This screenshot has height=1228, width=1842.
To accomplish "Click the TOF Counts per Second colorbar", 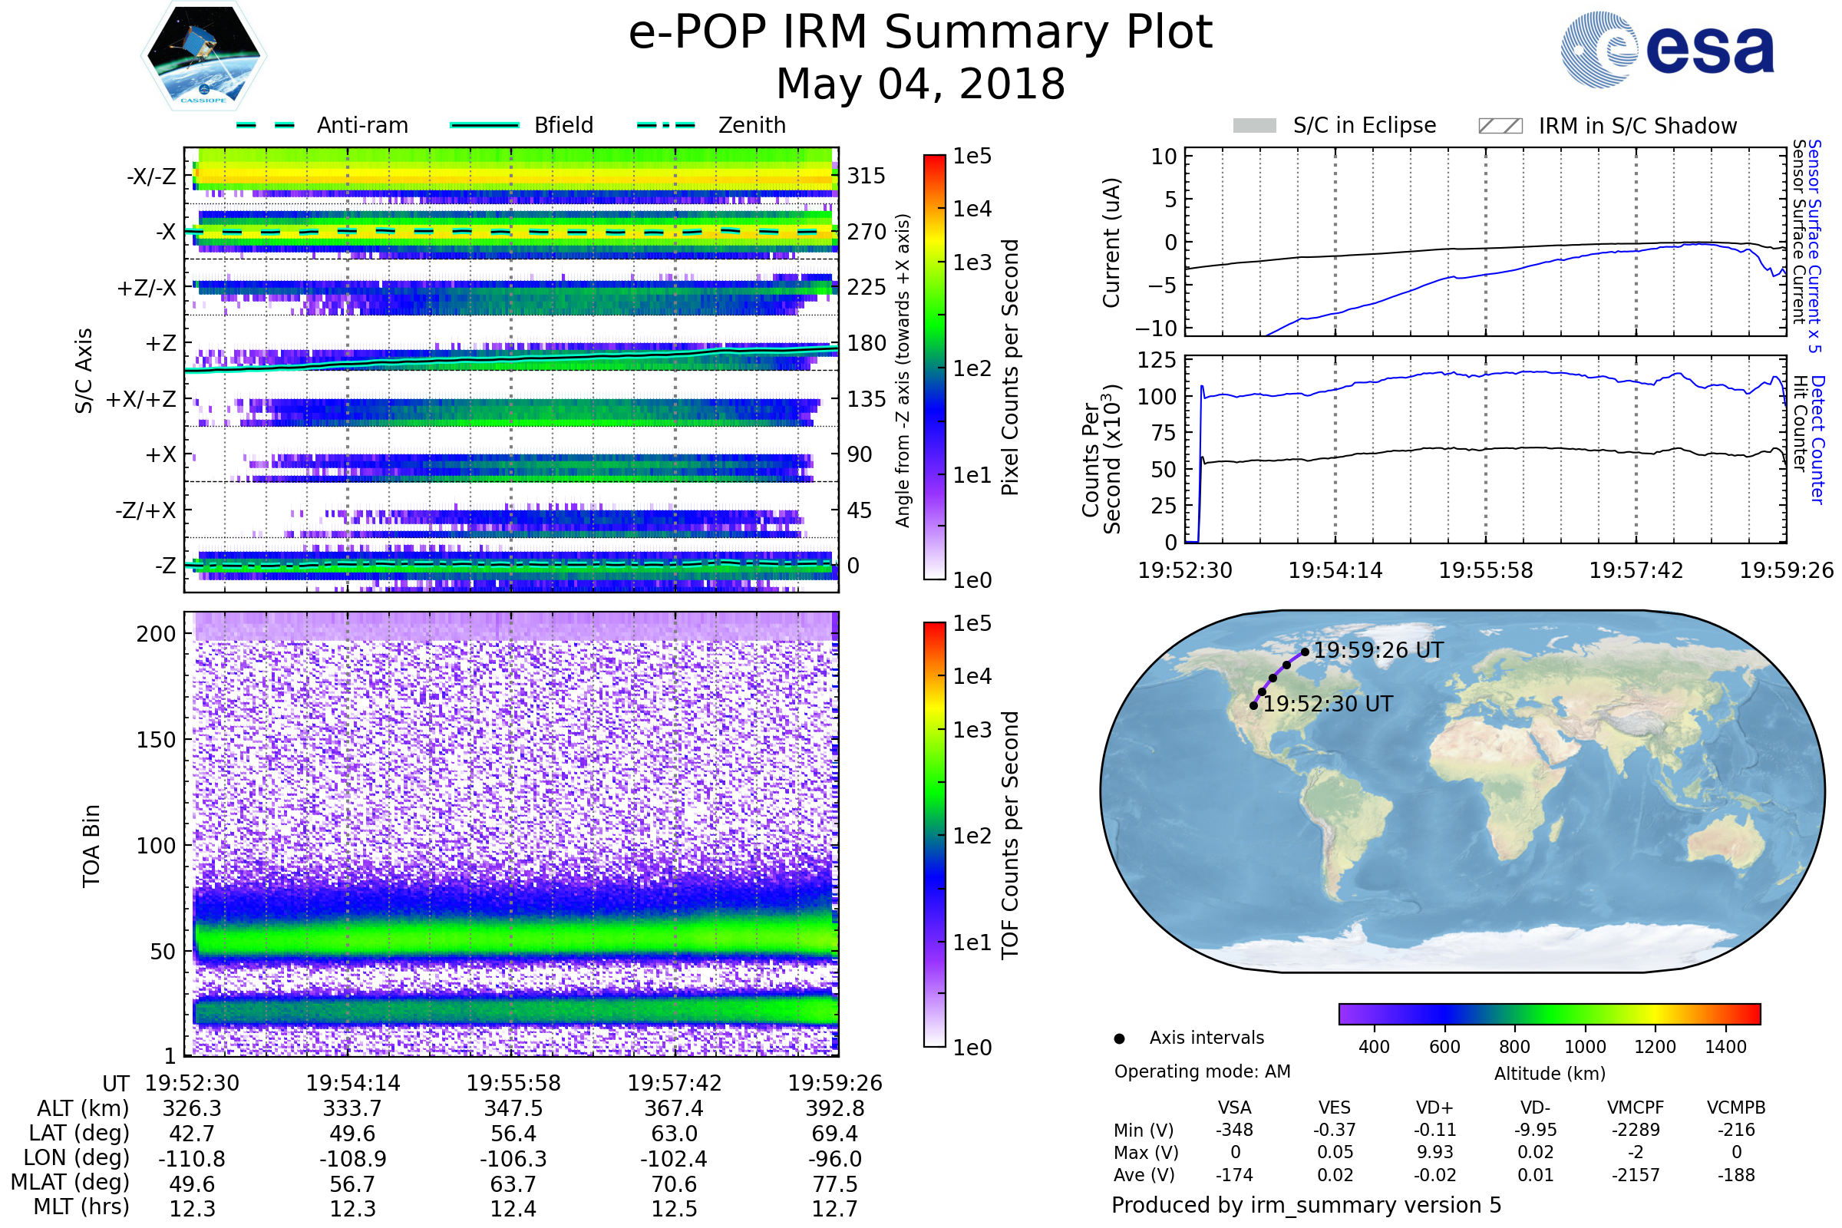I will click(934, 835).
